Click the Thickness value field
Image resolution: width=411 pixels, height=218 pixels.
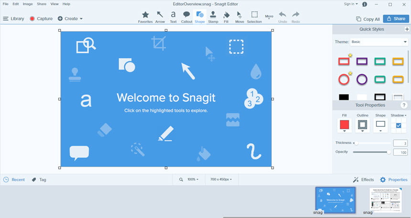pyautogui.click(x=400, y=143)
